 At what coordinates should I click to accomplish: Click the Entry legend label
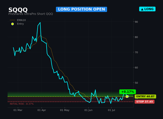[x=20, y=24]
